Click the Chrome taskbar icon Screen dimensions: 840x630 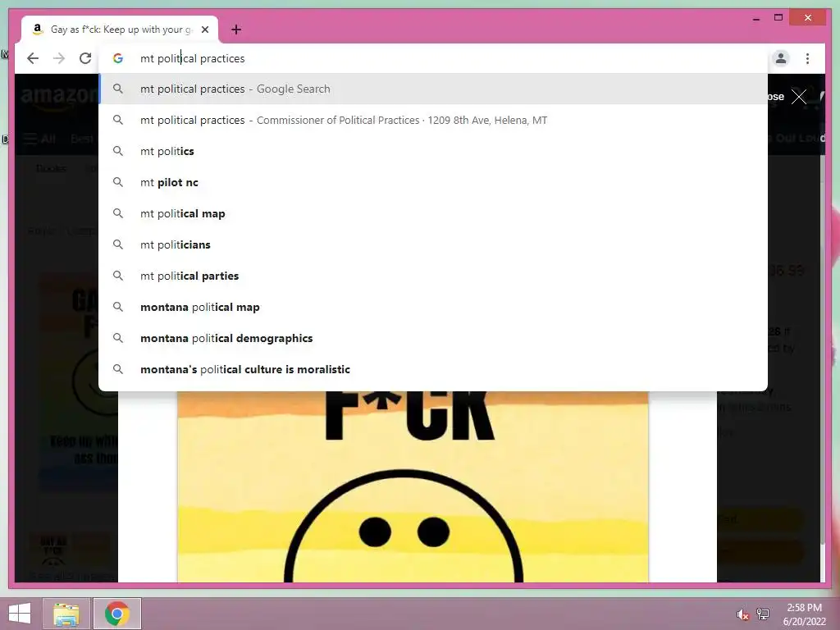pyautogui.click(x=117, y=614)
